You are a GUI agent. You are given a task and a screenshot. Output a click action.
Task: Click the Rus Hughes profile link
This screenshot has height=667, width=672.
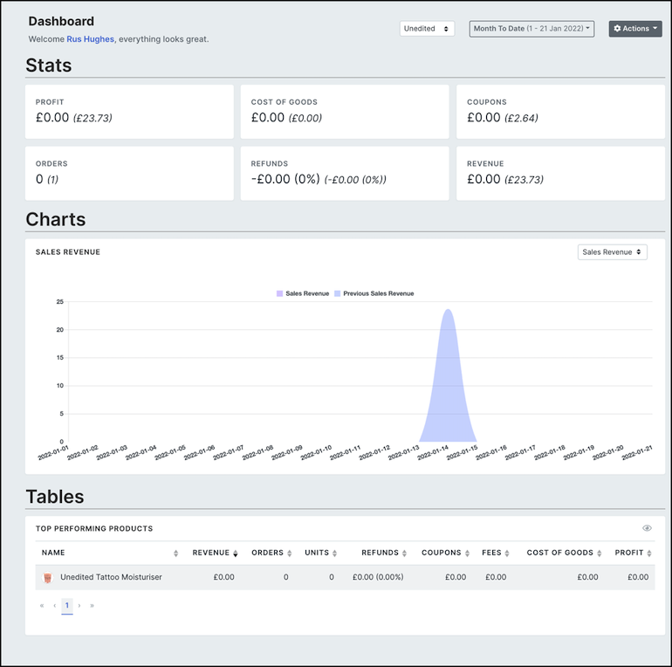tap(90, 39)
